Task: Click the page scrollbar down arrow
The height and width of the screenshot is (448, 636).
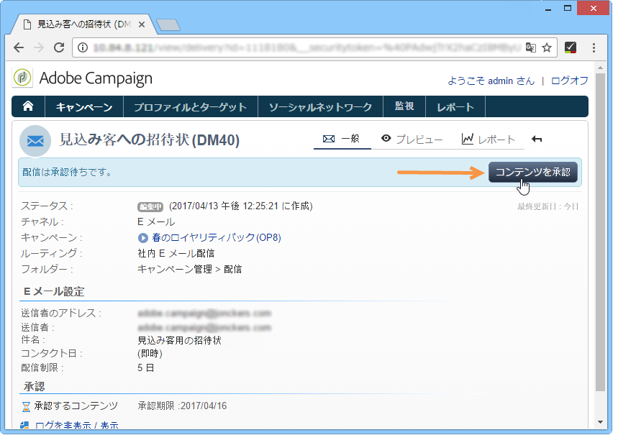Action: (x=600, y=422)
